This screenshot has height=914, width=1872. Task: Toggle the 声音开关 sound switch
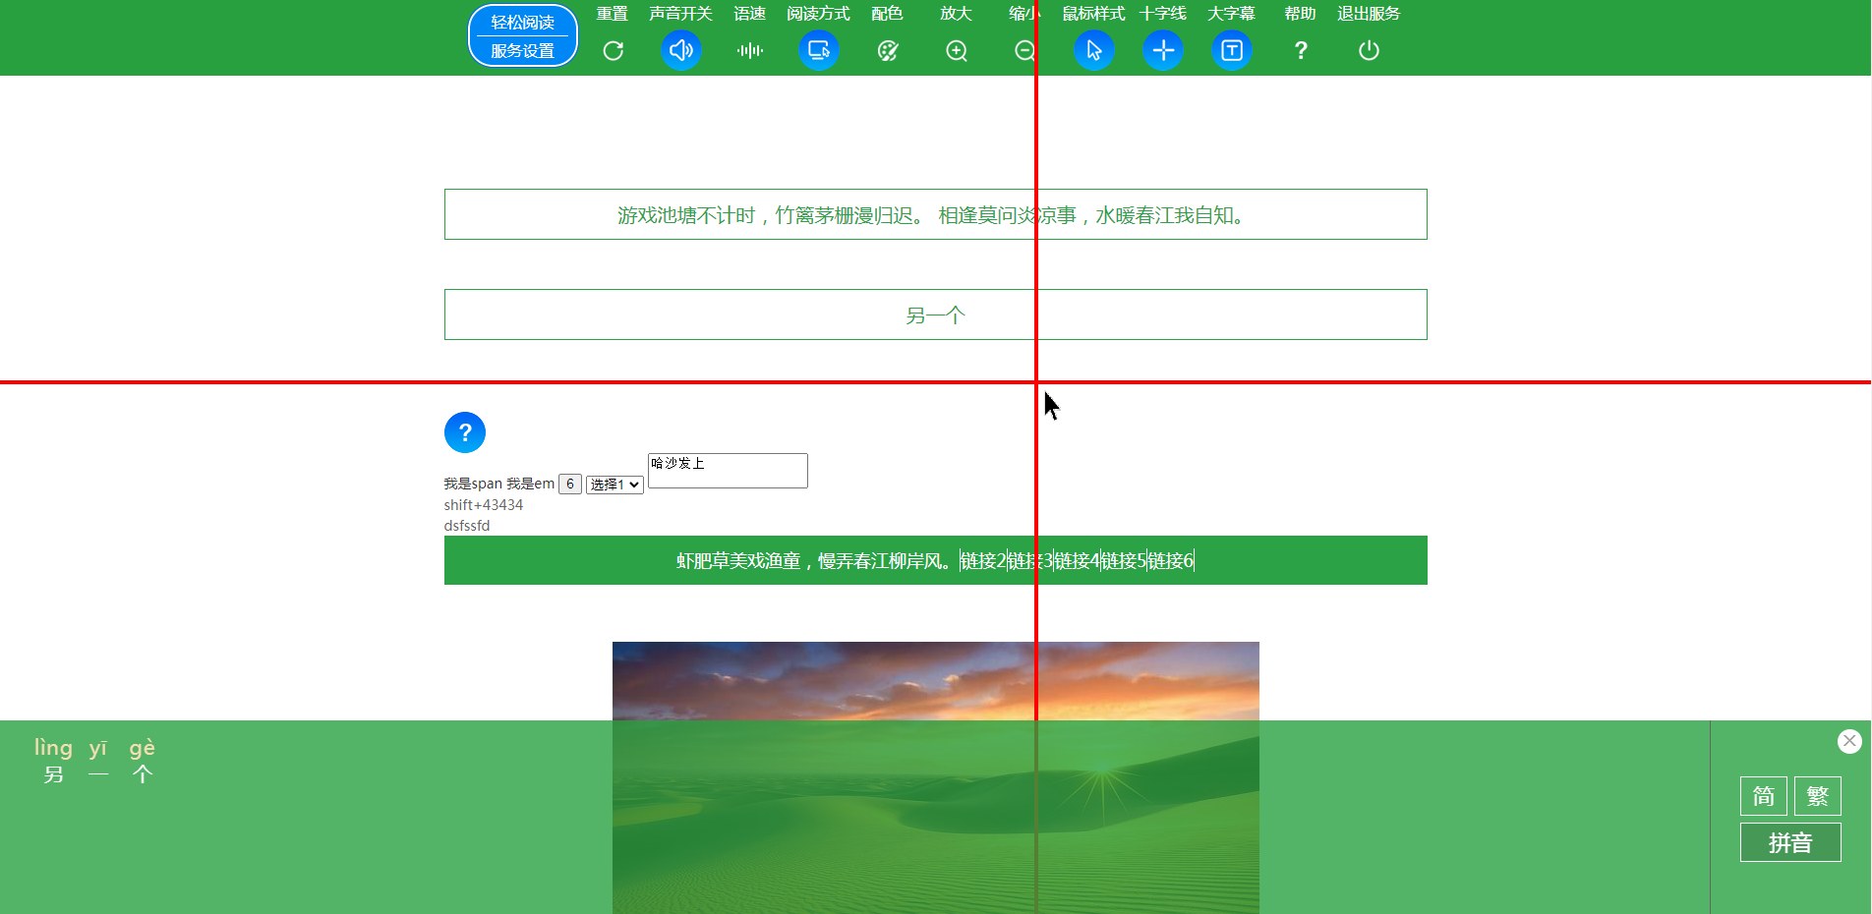click(681, 50)
